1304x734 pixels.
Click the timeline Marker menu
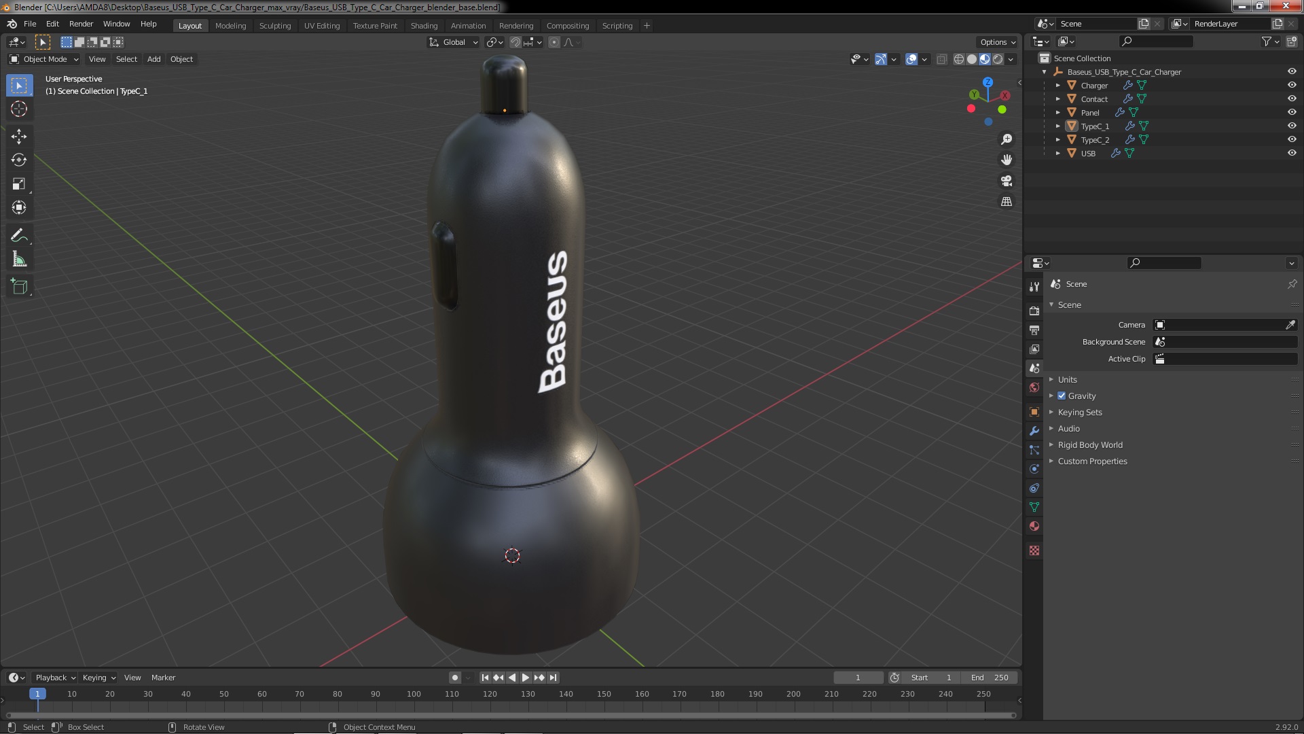(163, 678)
